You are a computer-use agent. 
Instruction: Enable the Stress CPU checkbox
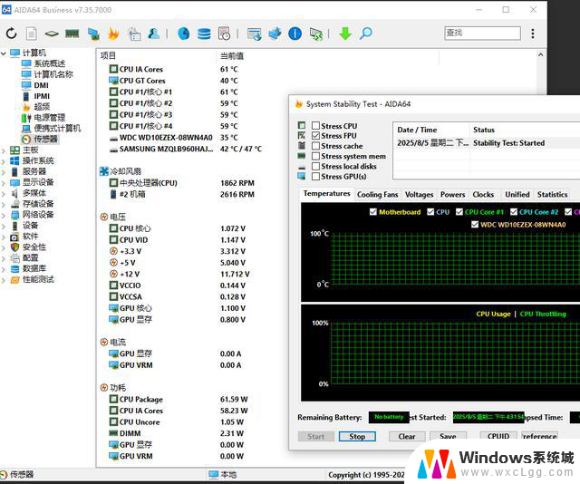(315, 126)
